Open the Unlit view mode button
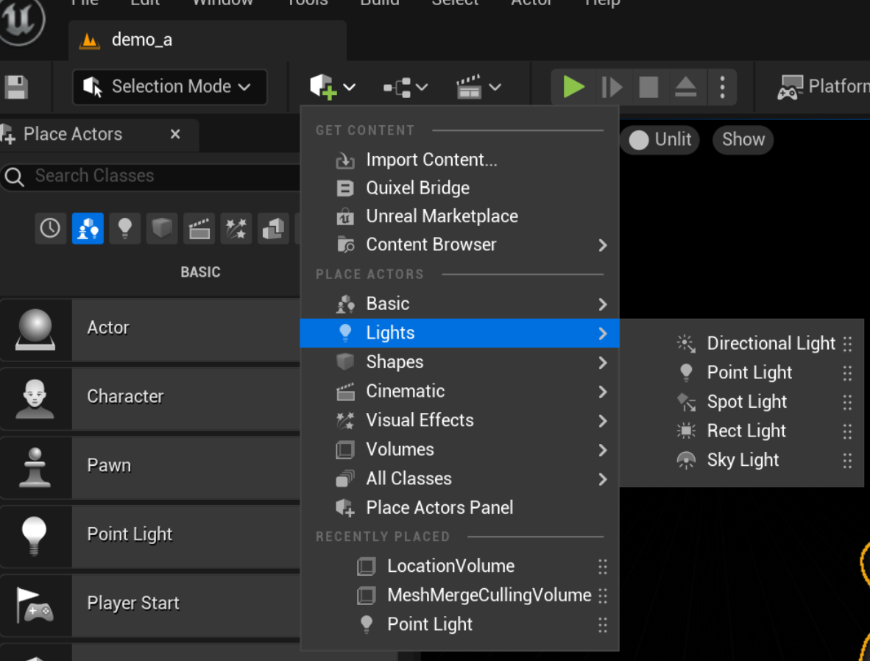 tap(659, 139)
